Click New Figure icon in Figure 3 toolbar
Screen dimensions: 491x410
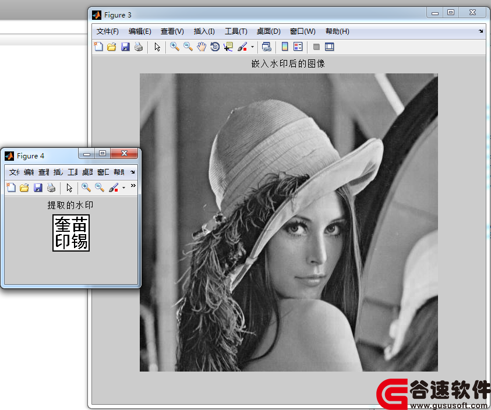(98, 47)
